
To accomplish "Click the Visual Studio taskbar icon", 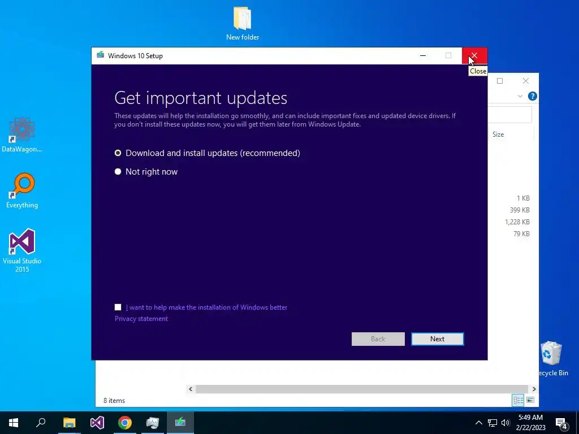I will pyautogui.click(x=97, y=423).
